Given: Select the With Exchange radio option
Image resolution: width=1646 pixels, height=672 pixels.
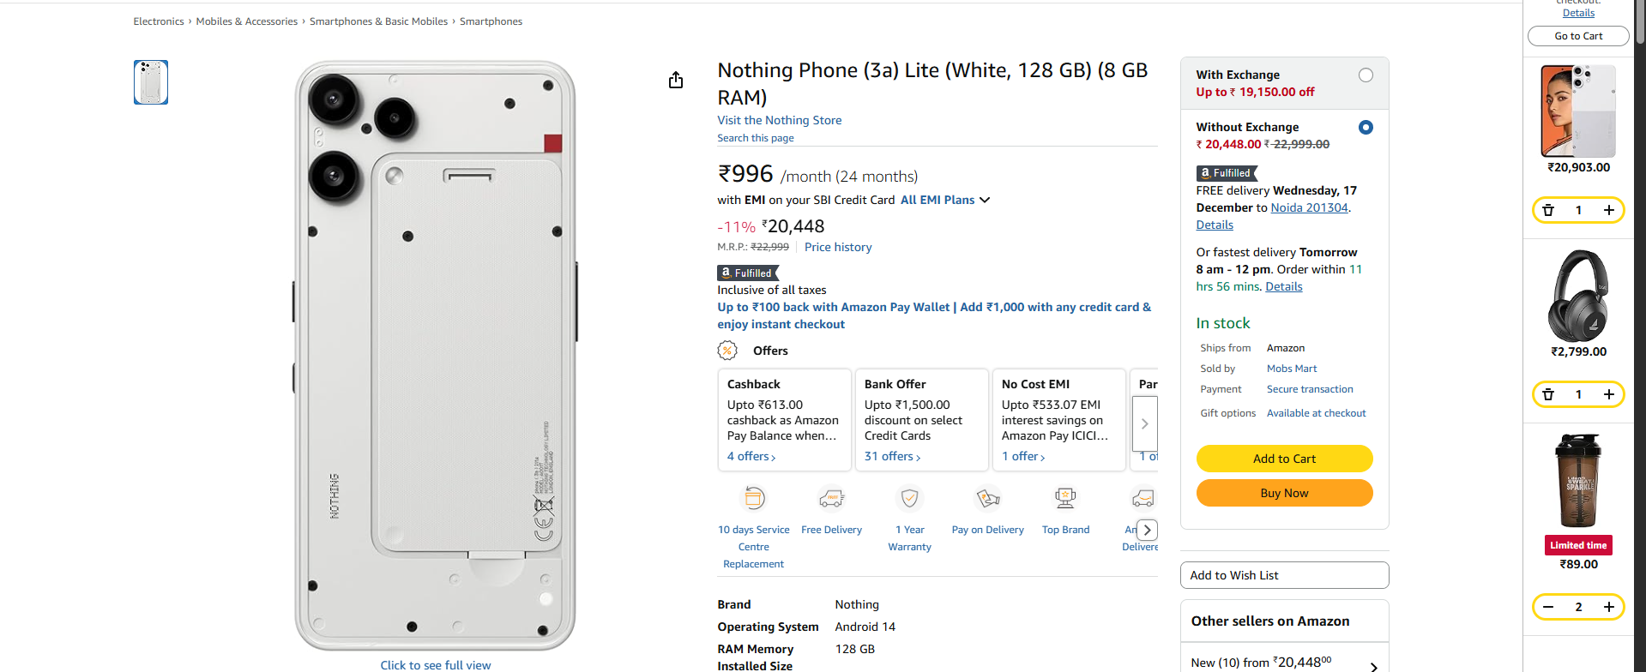Looking at the screenshot, I should 1366,75.
